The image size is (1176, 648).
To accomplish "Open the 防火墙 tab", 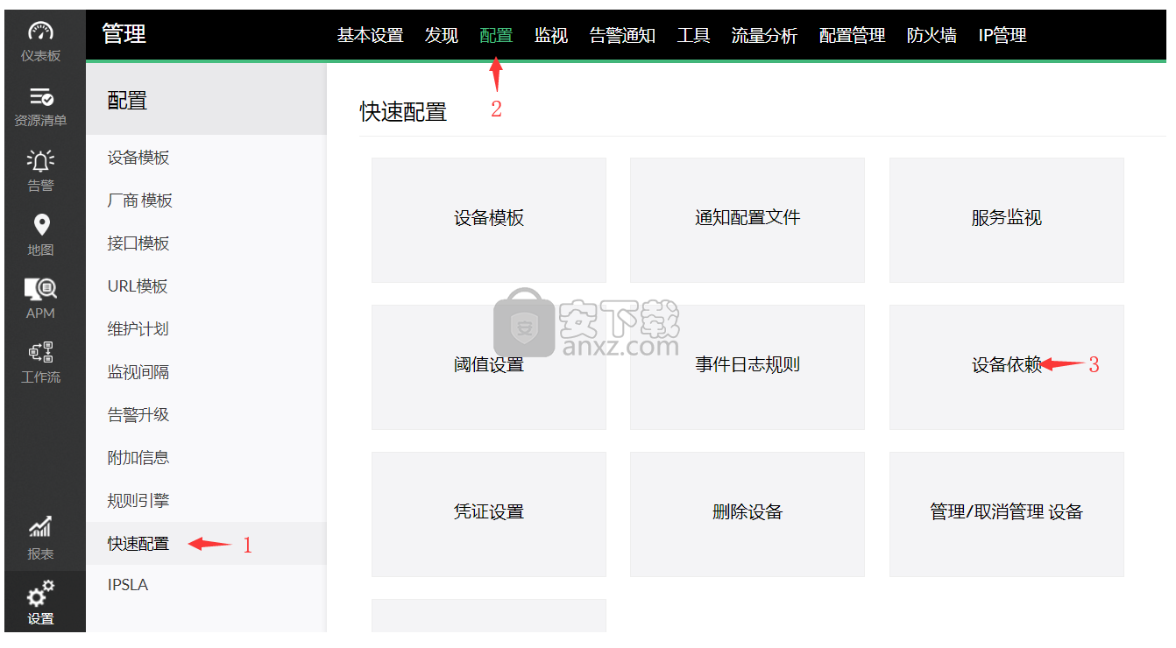I will tap(932, 36).
